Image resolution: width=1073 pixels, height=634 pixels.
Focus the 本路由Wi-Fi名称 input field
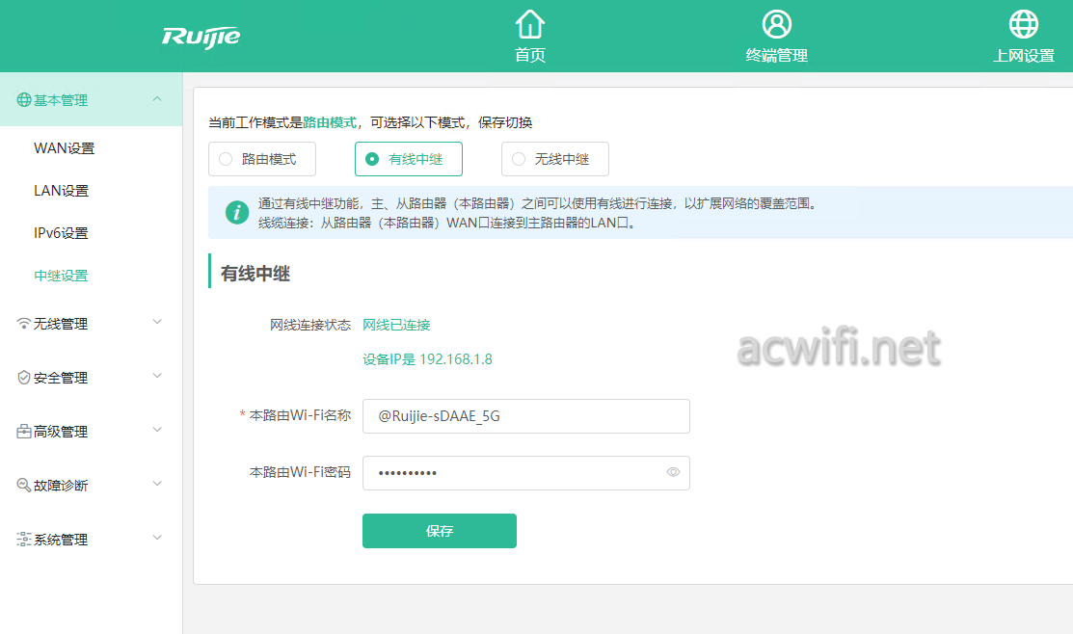pyautogui.click(x=526, y=416)
